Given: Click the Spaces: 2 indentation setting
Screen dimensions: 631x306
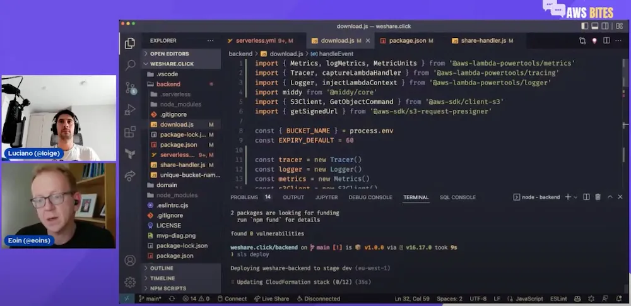Looking at the screenshot, I should (x=449, y=299).
